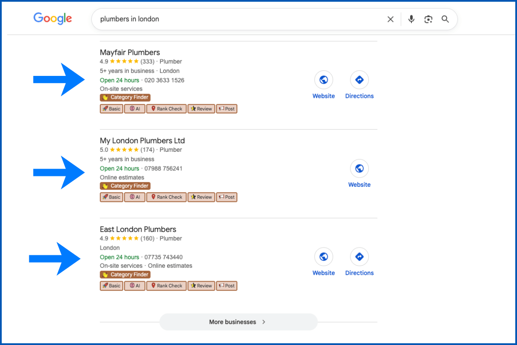Click Basic button for East London Plumbers
Image resolution: width=517 pixels, height=345 pixels.
pos(112,285)
